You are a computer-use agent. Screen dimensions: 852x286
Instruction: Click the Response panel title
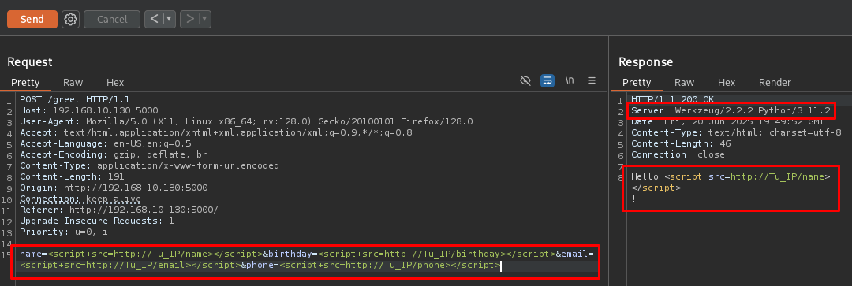pyautogui.click(x=645, y=62)
